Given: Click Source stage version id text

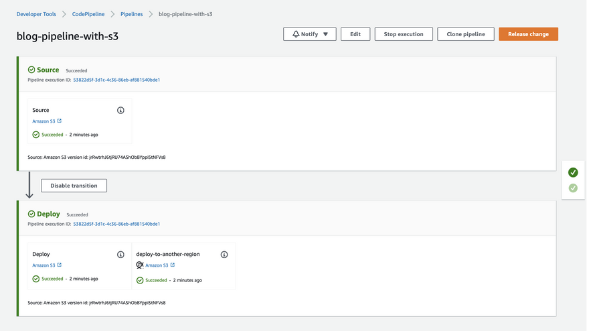Looking at the screenshot, I should (x=96, y=157).
